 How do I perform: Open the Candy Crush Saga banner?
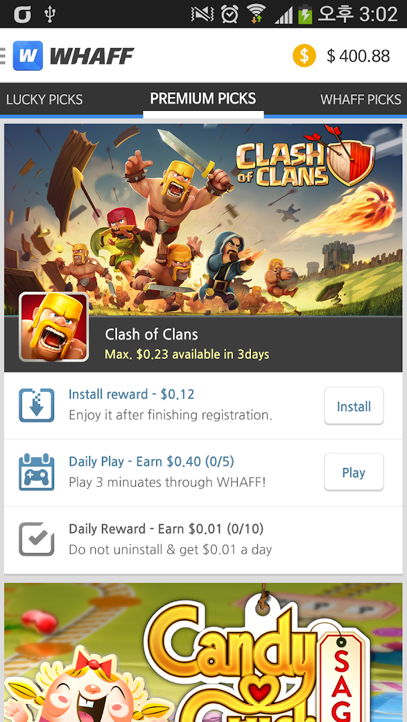click(x=203, y=652)
